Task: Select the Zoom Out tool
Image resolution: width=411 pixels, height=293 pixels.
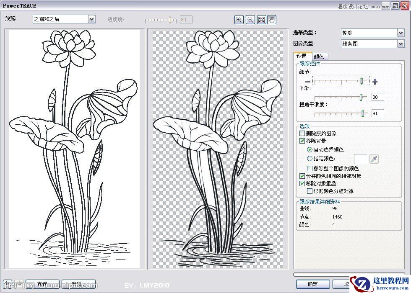Action: point(250,19)
